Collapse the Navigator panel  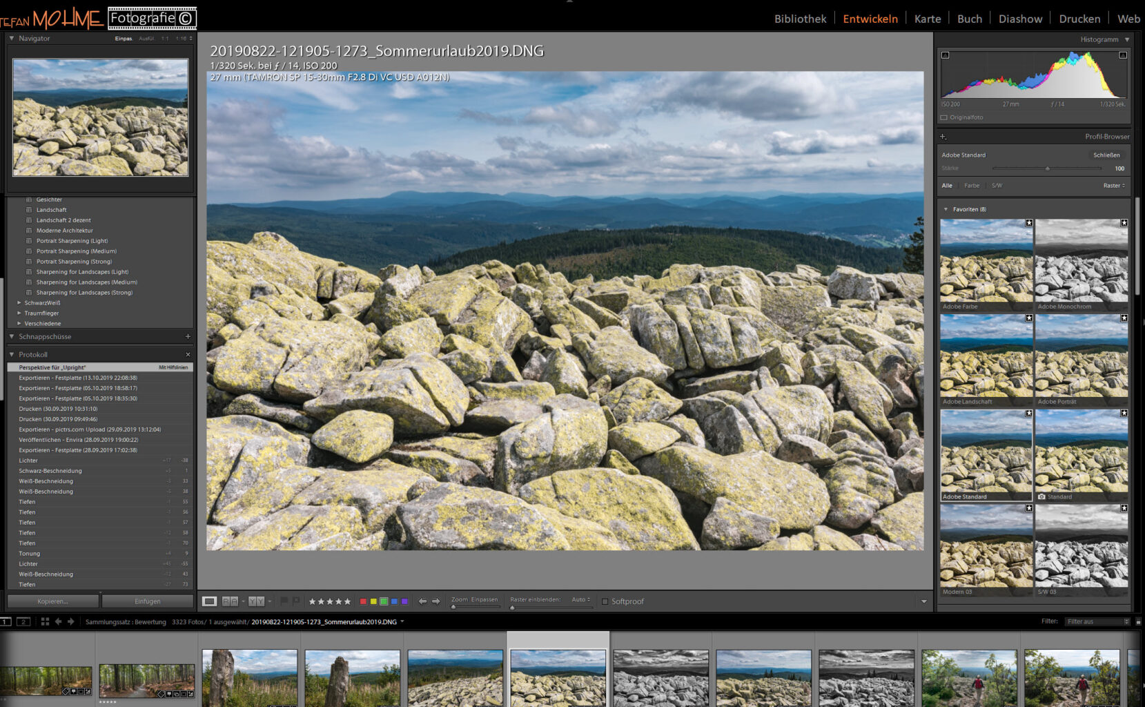coord(12,39)
